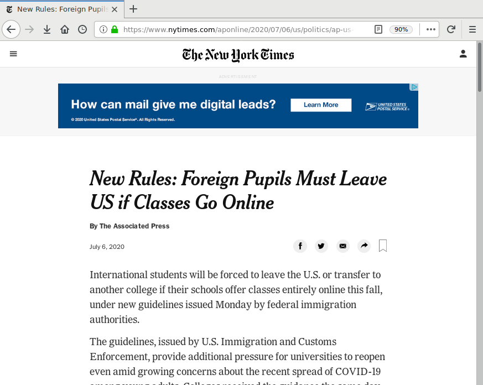Image resolution: width=483 pixels, height=385 pixels.
Task: Share article on Facebook
Action: coord(300,246)
